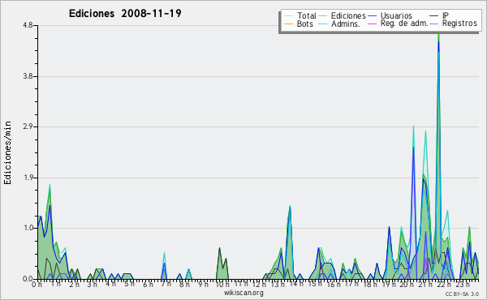This screenshot has width=487, height=300.
Task: Select the 'IP' legend entry
Action: [x=446, y=15]
